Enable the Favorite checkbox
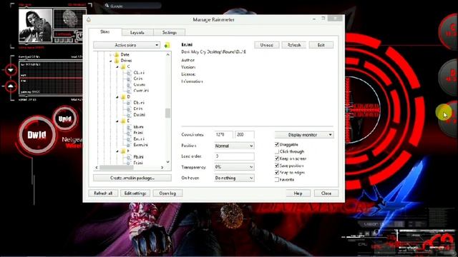The height and width of the screenshot is (257, 458). coord(277,179)
